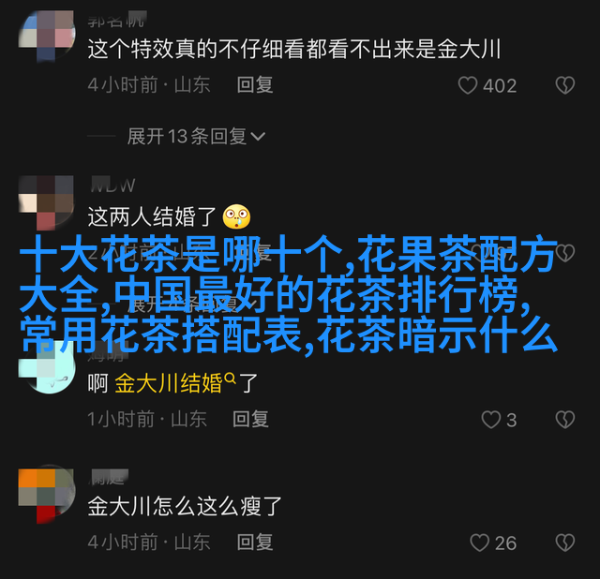Reply to 金大川怎么这么瘦了 comment
The image size is (600, 579).
(x=255, y=542)
